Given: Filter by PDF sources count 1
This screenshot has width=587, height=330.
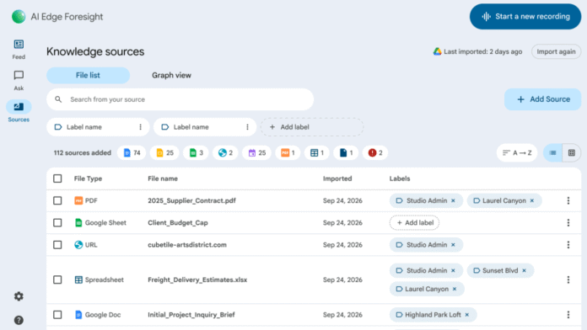Looking at the screenshot, I should click(288, 153).
